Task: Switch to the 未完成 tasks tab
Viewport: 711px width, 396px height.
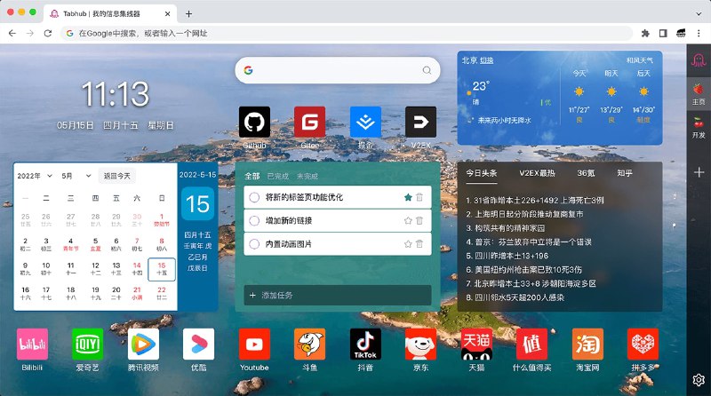Action: tap(308, 176)
